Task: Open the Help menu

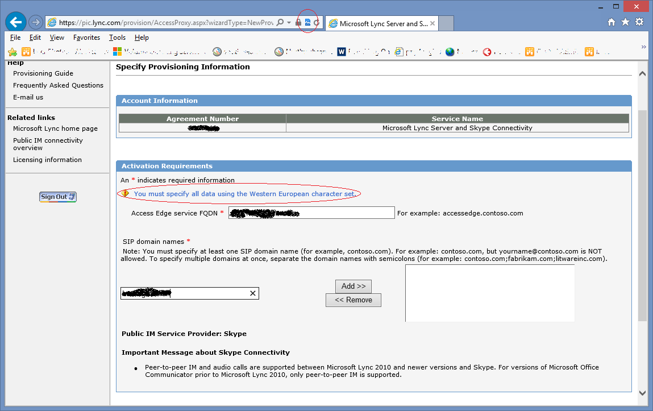Action: click(142, 38)
